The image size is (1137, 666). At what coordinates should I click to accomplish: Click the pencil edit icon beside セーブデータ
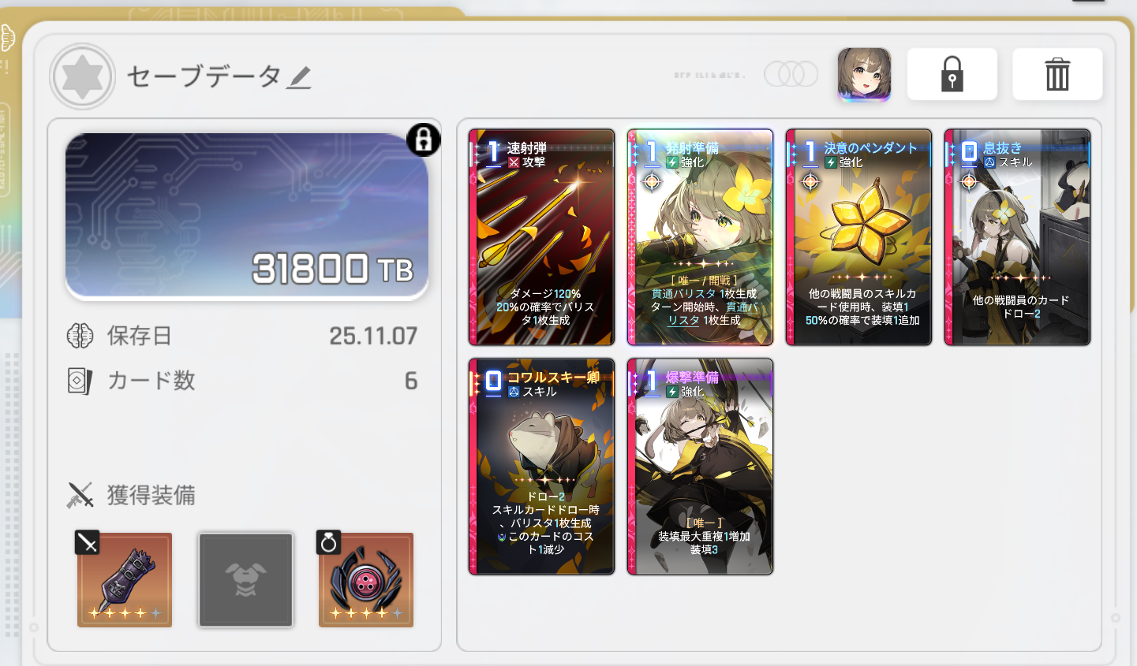(x=299, y=77)
